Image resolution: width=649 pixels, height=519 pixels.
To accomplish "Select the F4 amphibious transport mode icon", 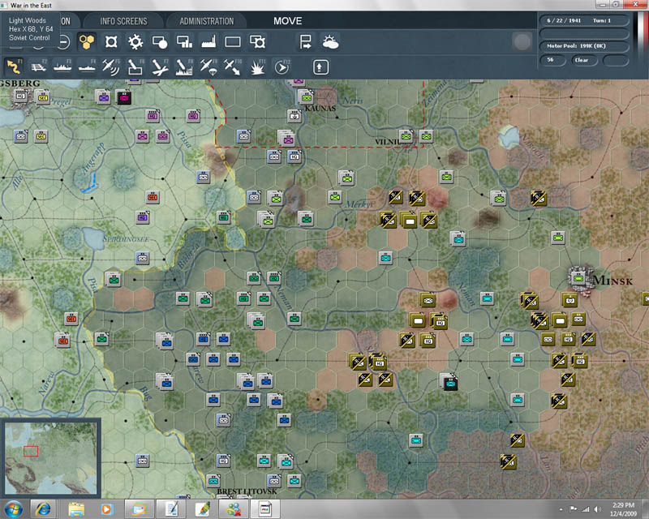I will [87, 66].
